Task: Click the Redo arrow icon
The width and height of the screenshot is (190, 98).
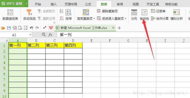Action: click(37, 28)
